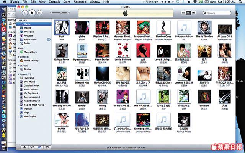The height and width of the screenshot is (153, 245).
Task: Open Spotlight search in the menu bar
Action: click(x=240, y=2)
